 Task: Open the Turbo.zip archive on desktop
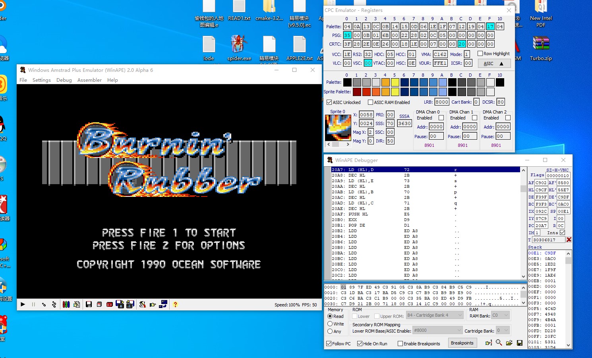(x=541, y=48)
